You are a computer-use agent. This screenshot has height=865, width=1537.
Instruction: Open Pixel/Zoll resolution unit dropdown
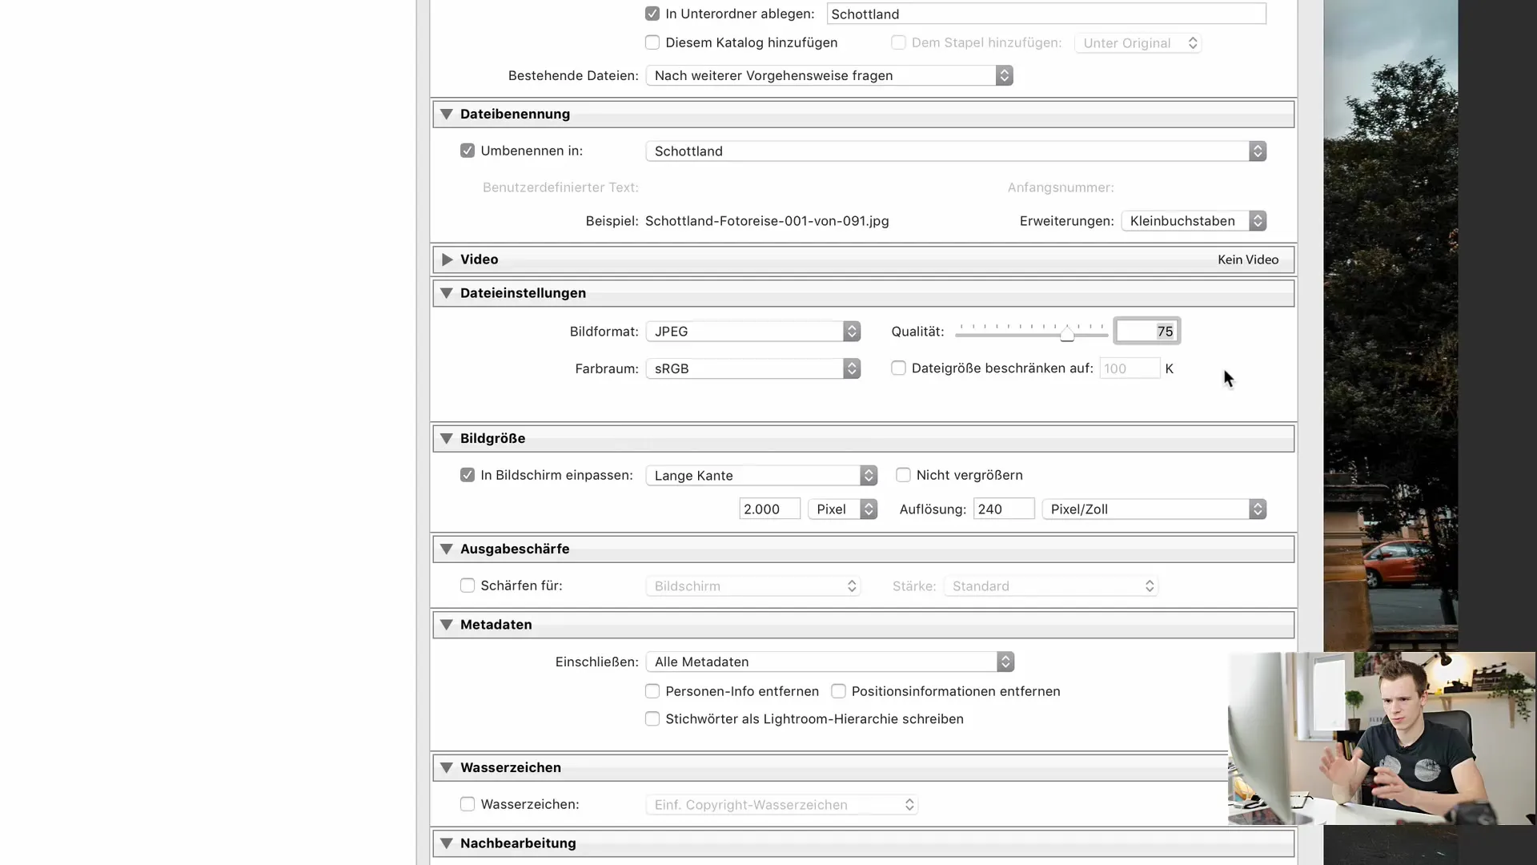pos(1154,509)
